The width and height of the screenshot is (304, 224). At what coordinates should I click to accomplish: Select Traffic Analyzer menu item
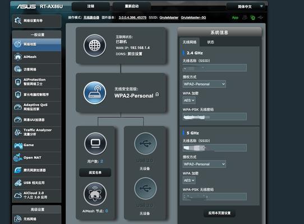36,132
